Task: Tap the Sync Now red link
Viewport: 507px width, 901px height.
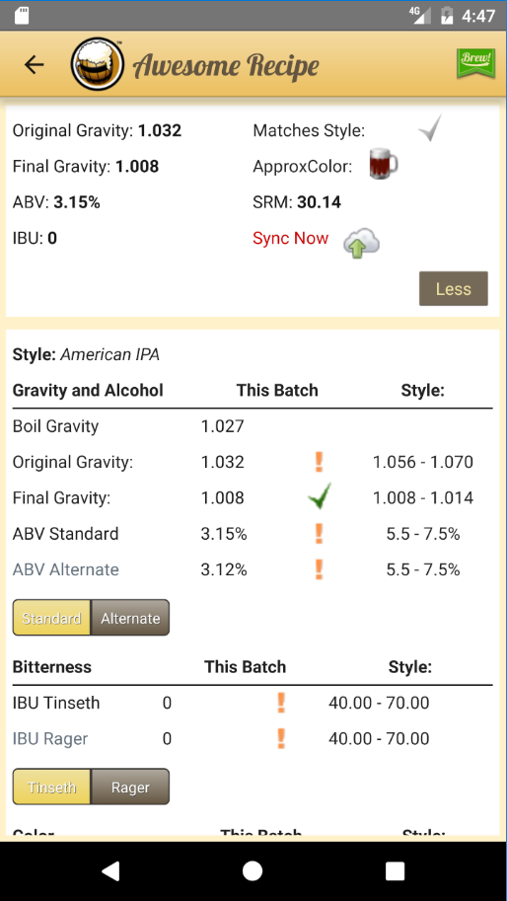Action: (x=291, y=238)
